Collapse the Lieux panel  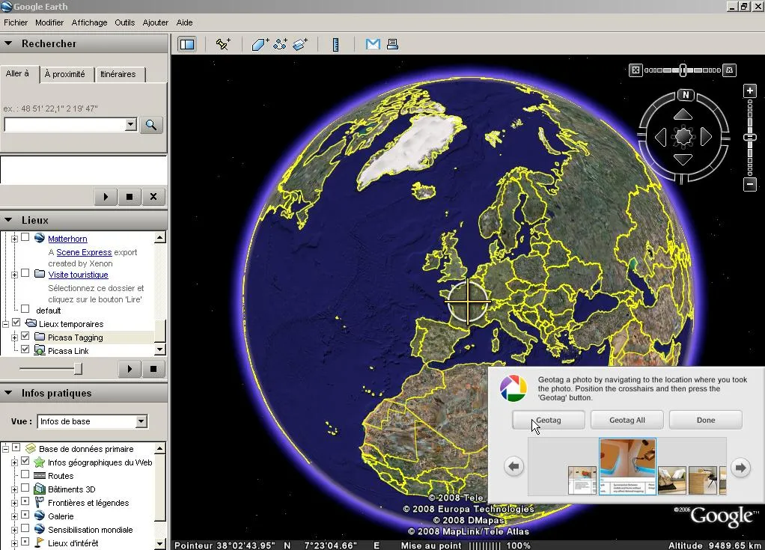[x=8, y=220]
